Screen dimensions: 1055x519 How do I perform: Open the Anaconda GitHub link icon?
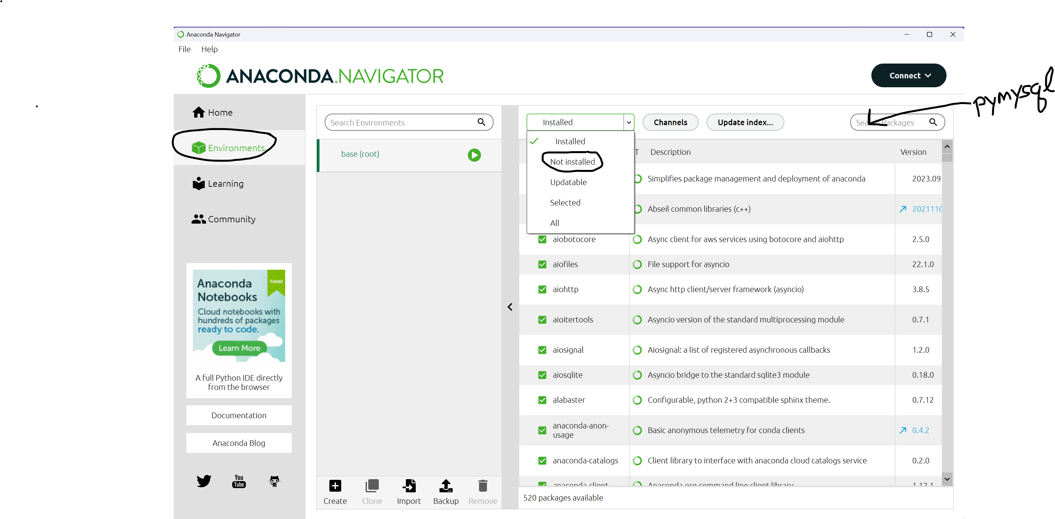tap(274, 481)
